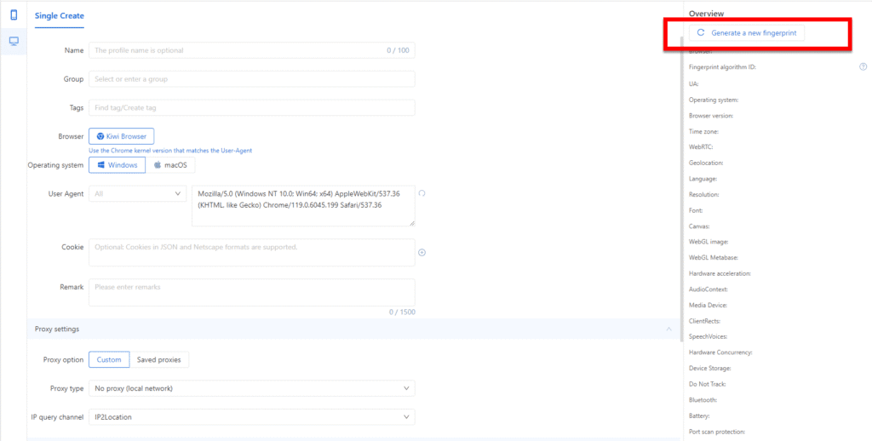
Task: Click the Hardware acceleration overview label
Action: pyautogui.click(x=720, y=273)
